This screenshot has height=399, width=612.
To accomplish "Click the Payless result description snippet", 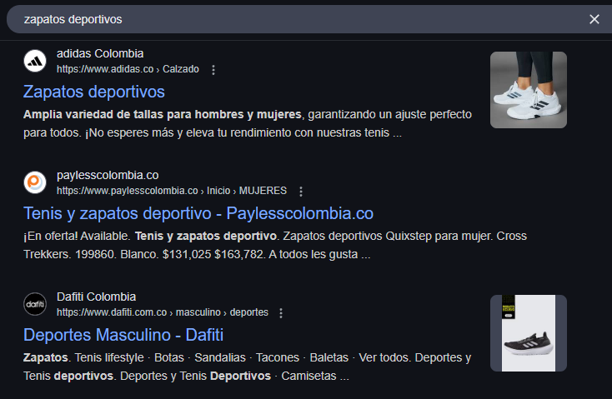I will 275,245.
